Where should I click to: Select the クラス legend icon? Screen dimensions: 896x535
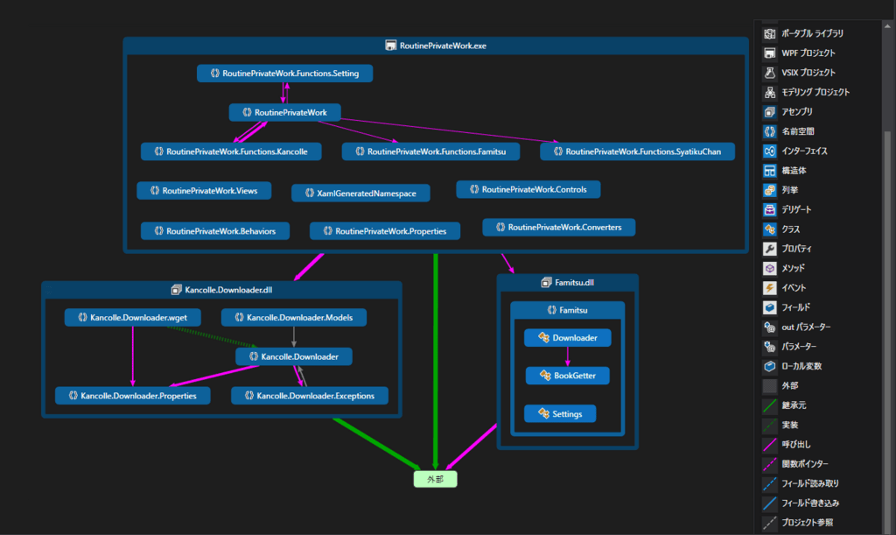[x=768, y=229]
